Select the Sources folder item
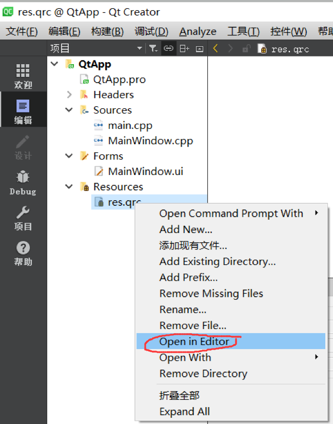The width and height of the screenshot is (333, 424). [112, 110]
